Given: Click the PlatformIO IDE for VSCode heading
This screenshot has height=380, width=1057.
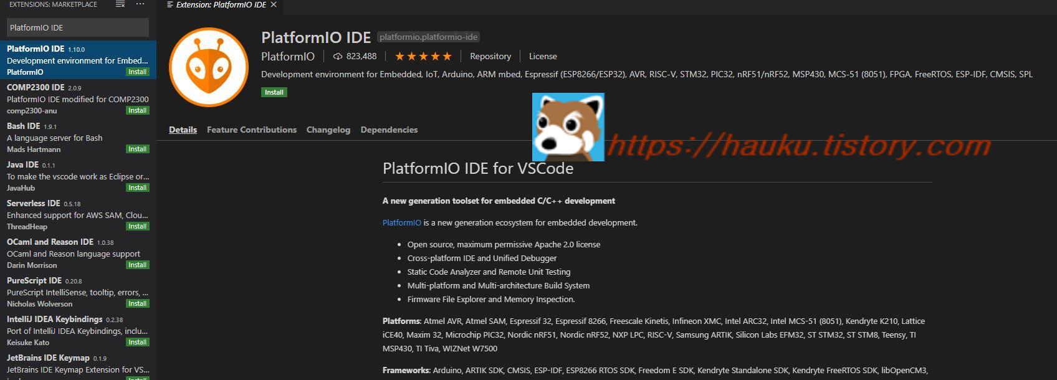Looking at the screenshot, I should [478, 168].
